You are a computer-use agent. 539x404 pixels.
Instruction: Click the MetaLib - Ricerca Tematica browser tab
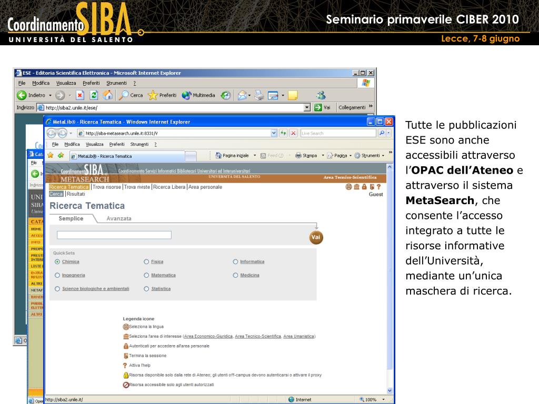pyautogui.click(x=127, y=156)
